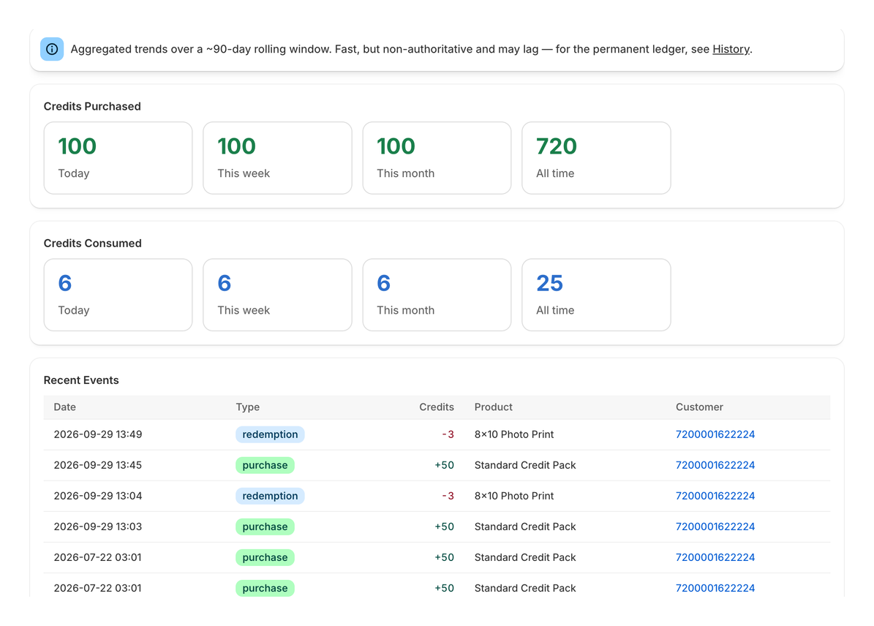Image resolution: width=874 pixels, height=626 pixels.
Task: Select the Credits Consumed Today card
Action: 118,295
